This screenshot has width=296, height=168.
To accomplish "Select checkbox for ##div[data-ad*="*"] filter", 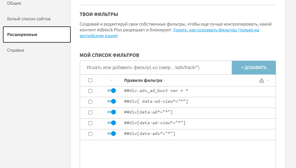I will (x=90, y=112).
